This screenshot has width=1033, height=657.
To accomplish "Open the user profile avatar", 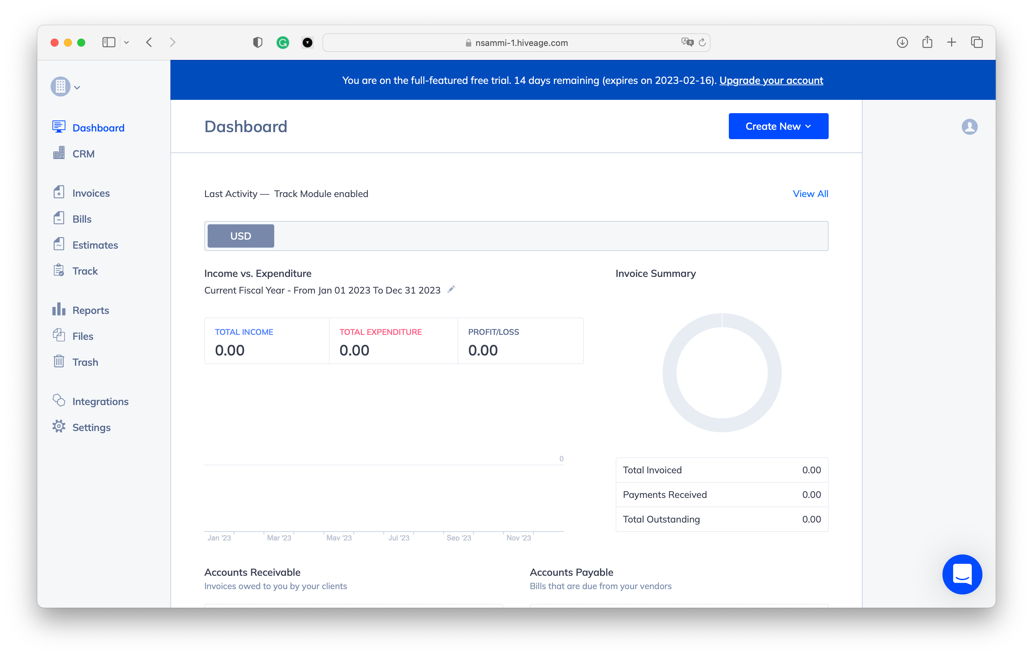I will point(969,126).
